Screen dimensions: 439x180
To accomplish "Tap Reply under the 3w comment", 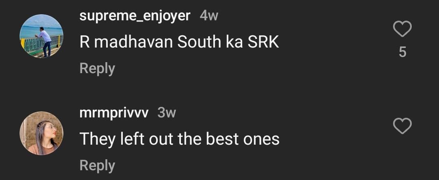I will click(97, 166).
